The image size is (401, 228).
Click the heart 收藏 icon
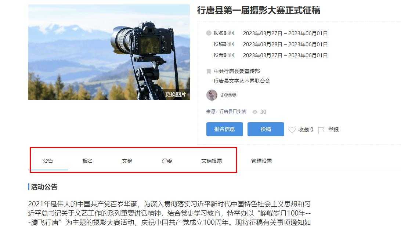292,130
